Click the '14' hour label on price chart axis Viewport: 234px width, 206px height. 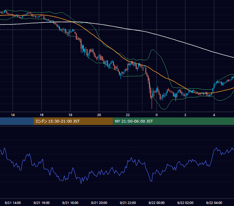pos(13,115)
